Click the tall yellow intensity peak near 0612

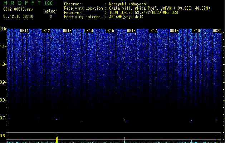[57, 139]
